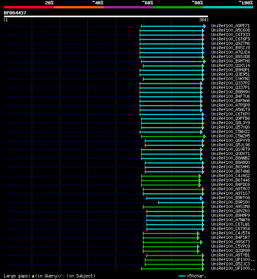The image size is (257, 279).
Task: Select label UniRef100_A9TM07
Action: 230,189
